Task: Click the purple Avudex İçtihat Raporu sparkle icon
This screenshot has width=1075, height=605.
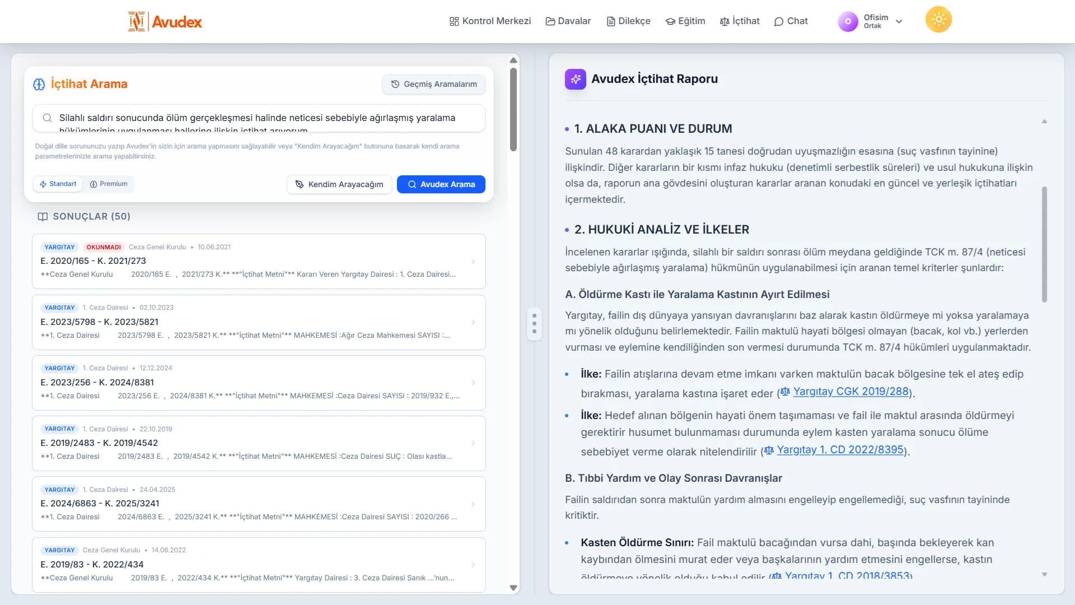Action: (575, 79)
